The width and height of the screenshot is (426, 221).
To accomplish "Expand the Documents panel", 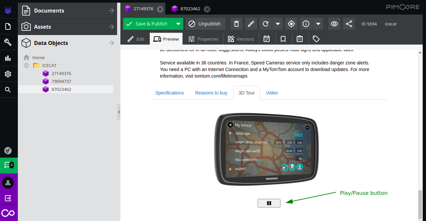I will 111,11.
